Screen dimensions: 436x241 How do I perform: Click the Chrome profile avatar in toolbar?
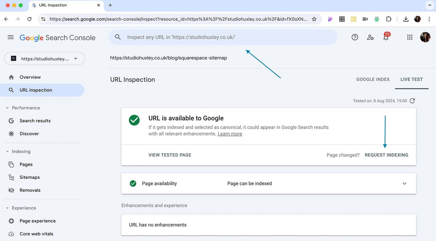point(417,19)
